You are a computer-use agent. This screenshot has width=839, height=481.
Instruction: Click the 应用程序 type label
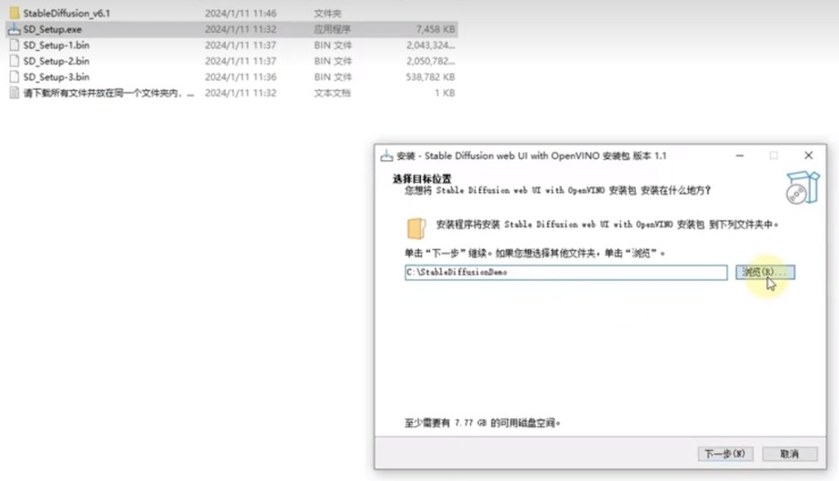click(333, 29)
